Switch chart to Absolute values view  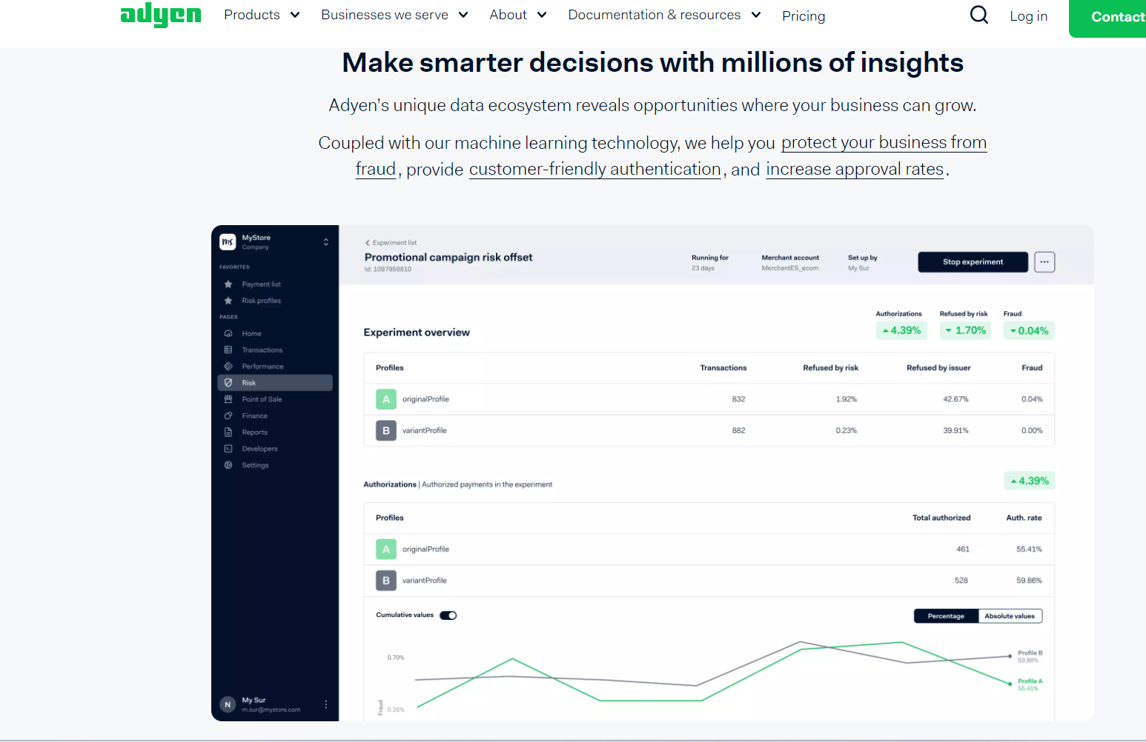point(1010,616)
